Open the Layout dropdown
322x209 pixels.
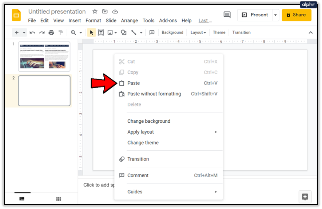(198, 32)
